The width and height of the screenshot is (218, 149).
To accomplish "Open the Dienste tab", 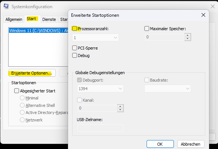I will click(x=49, y=19).
